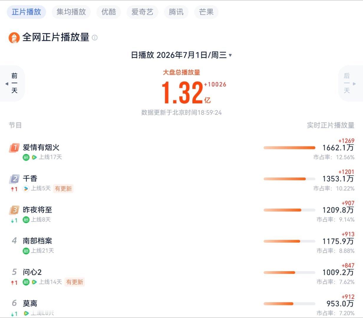
Task: Open the show 南部档案
Action: 37,241
